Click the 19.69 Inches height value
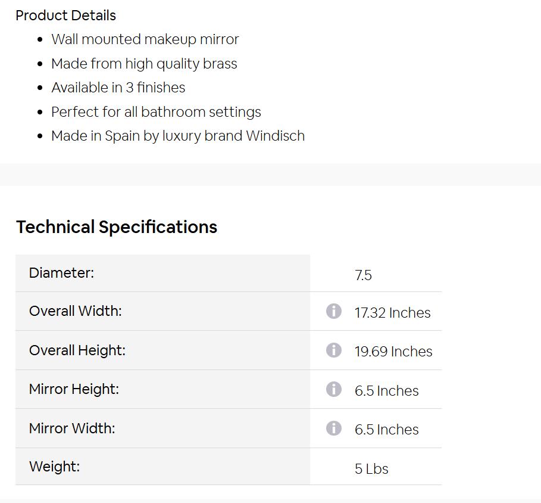 393,352
